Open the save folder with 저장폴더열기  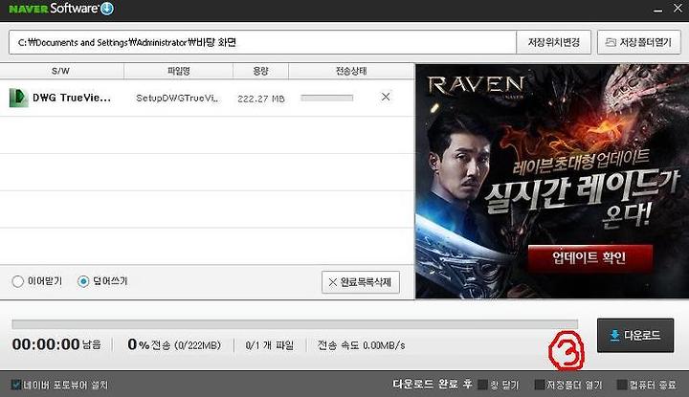[x=639, y=42]
